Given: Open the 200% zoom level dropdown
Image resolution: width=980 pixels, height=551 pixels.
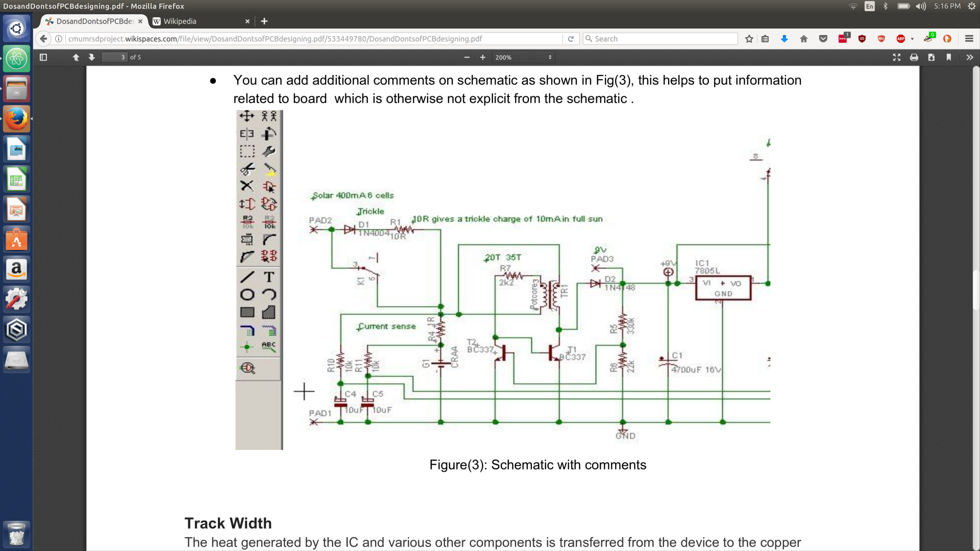Looking at the screenshot, I should coord(523,57).
